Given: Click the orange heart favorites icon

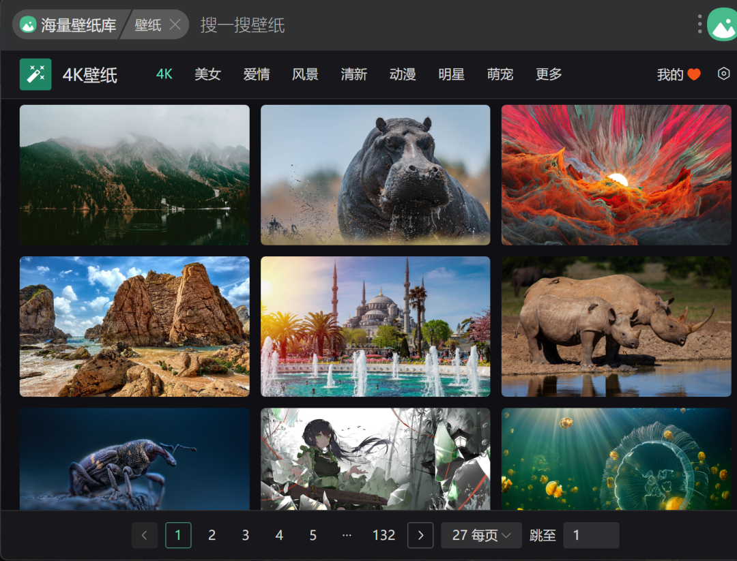Looking at the screenshot, I should click(694, 74).
